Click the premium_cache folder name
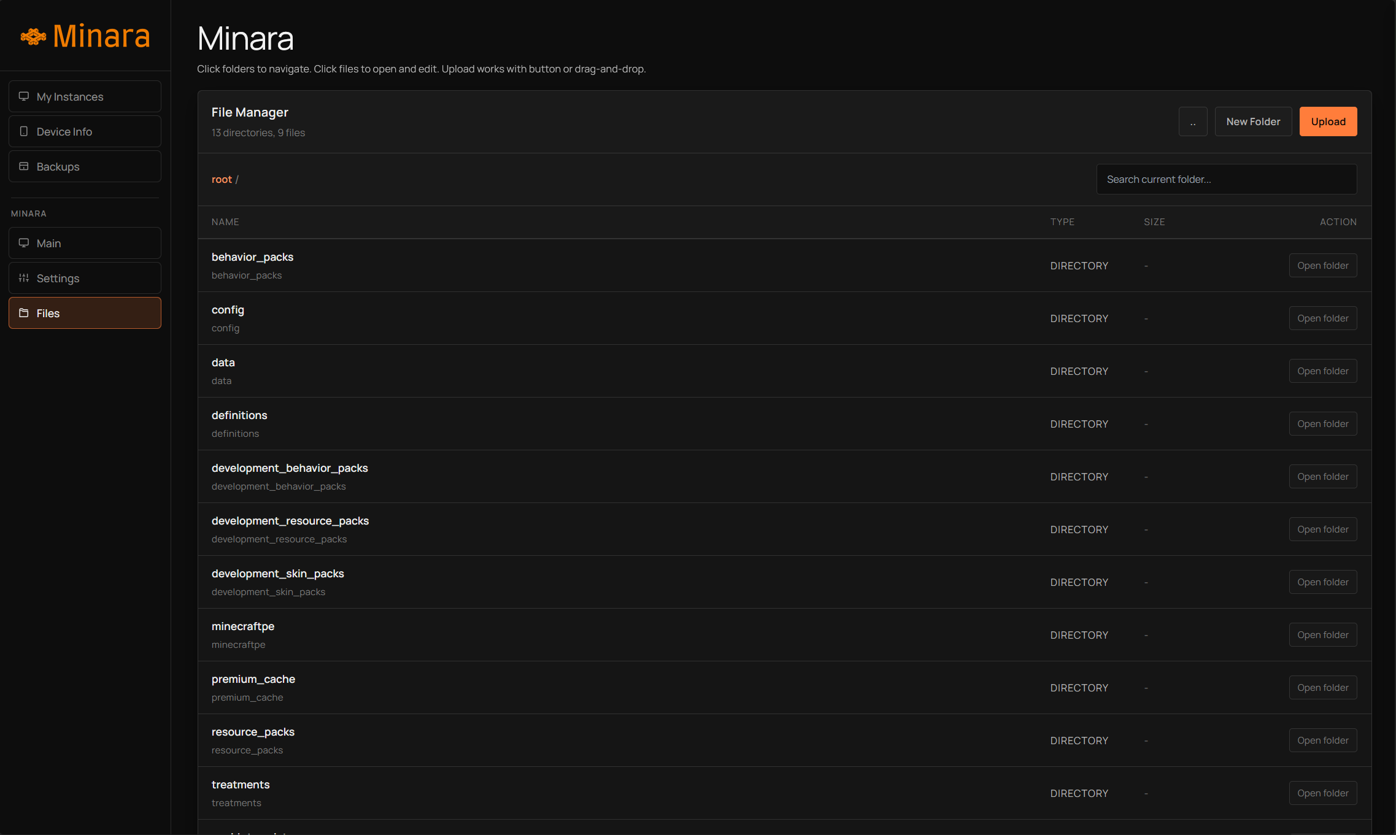 click(x=253, y=679)
